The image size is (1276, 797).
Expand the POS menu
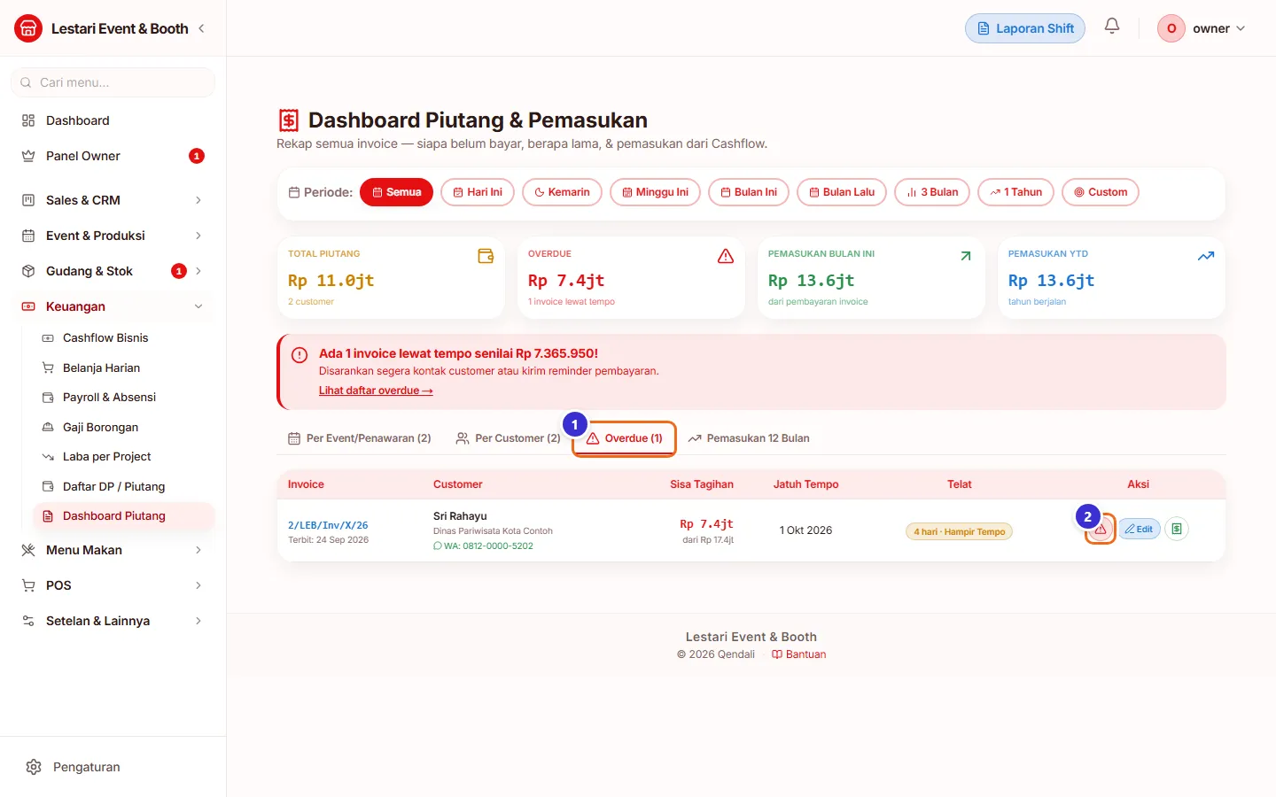click(113, 585)
